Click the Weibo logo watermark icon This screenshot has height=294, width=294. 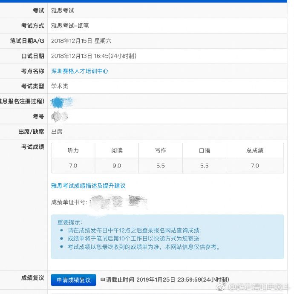point(221,287)
